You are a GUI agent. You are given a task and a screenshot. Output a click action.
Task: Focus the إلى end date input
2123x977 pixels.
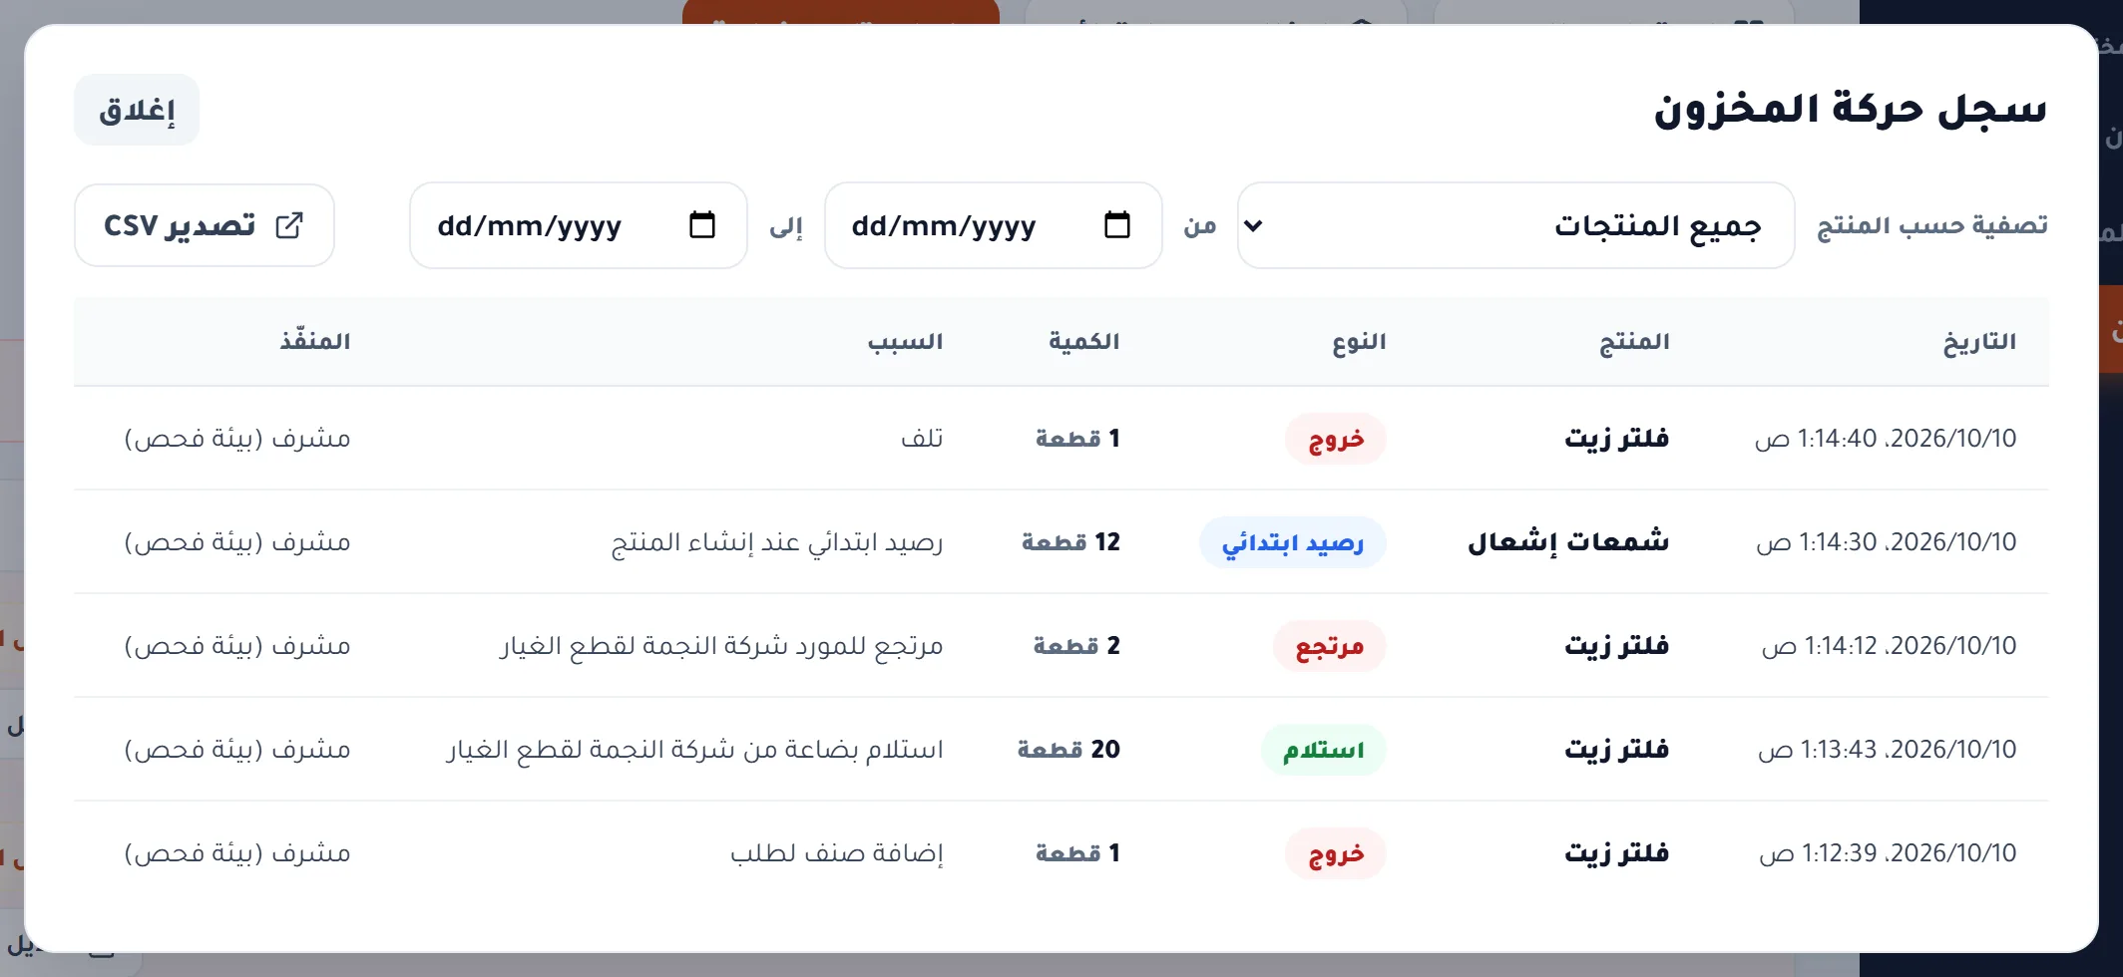579,225
